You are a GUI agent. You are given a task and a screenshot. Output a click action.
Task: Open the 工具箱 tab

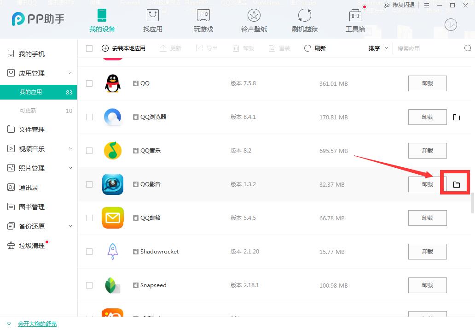[355, 20]
